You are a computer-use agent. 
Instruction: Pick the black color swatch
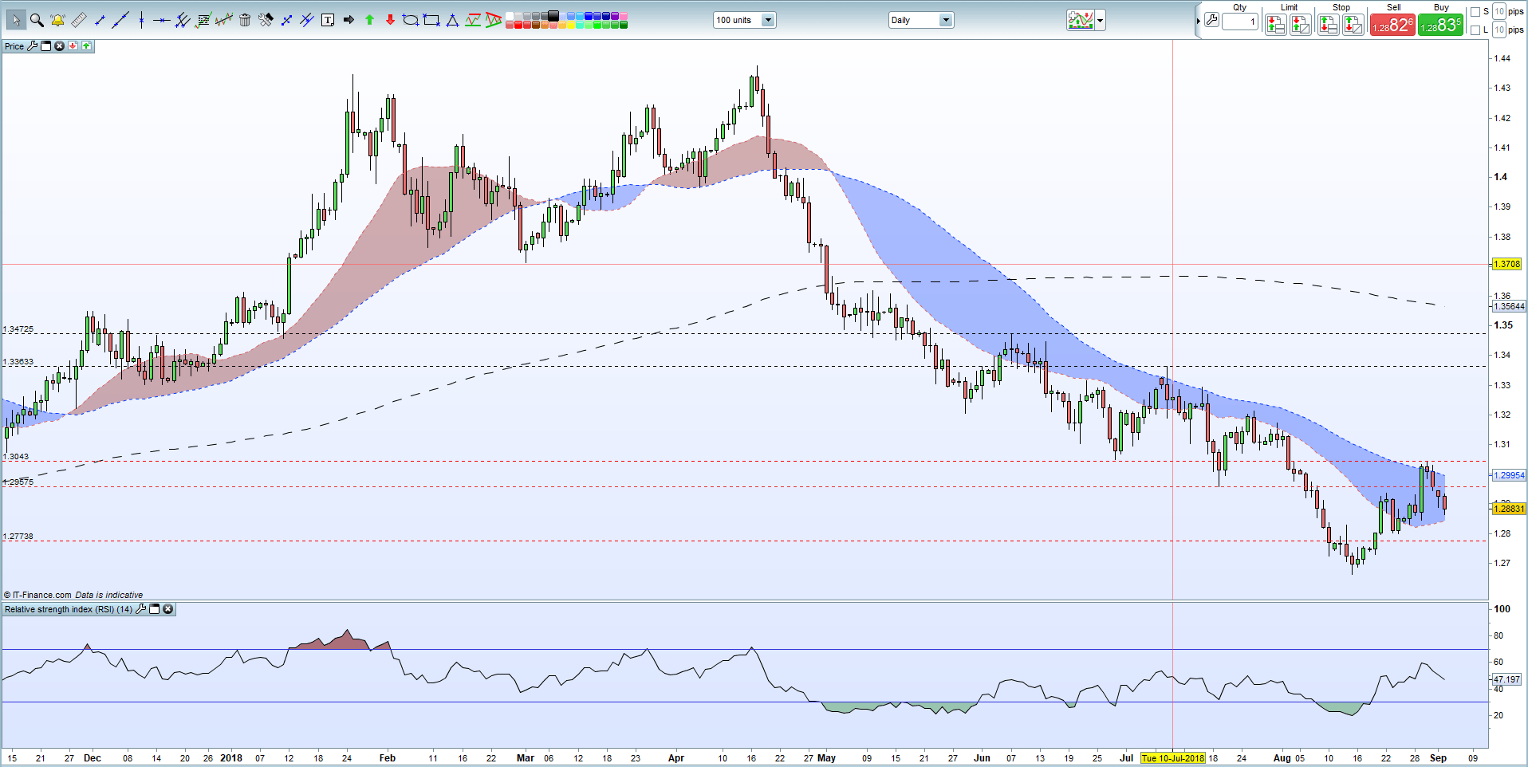tap(553, 15)
